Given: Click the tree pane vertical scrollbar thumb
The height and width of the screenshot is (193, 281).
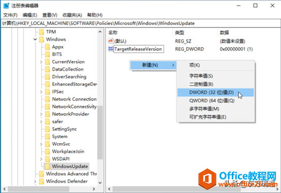Looking at the screenshot, I should tap(100, 133).
